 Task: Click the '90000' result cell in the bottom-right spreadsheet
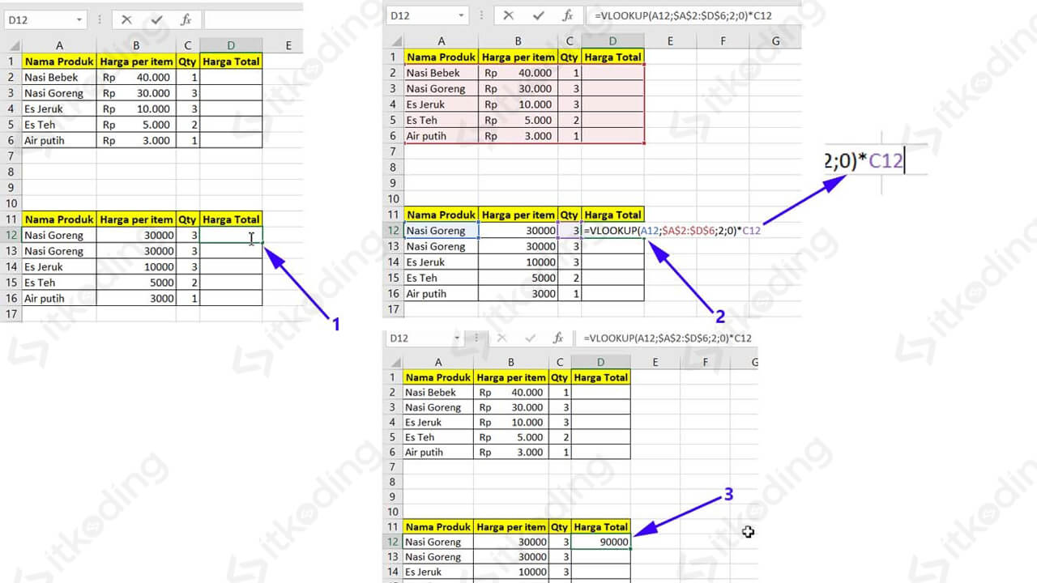(600, 542)
